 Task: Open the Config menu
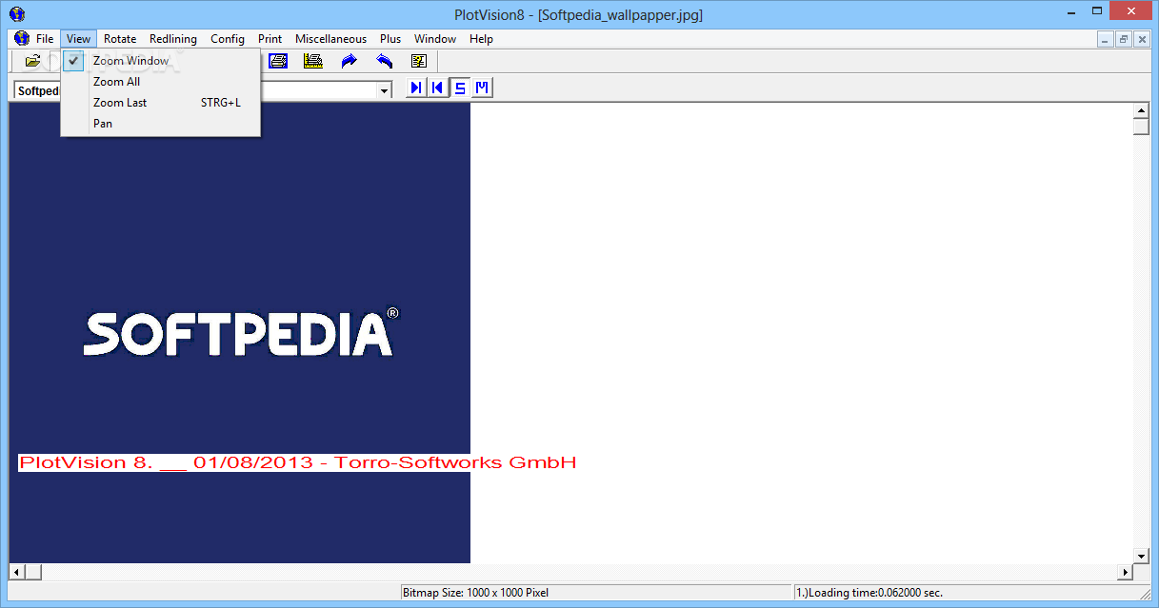click(x=228, y=39)
